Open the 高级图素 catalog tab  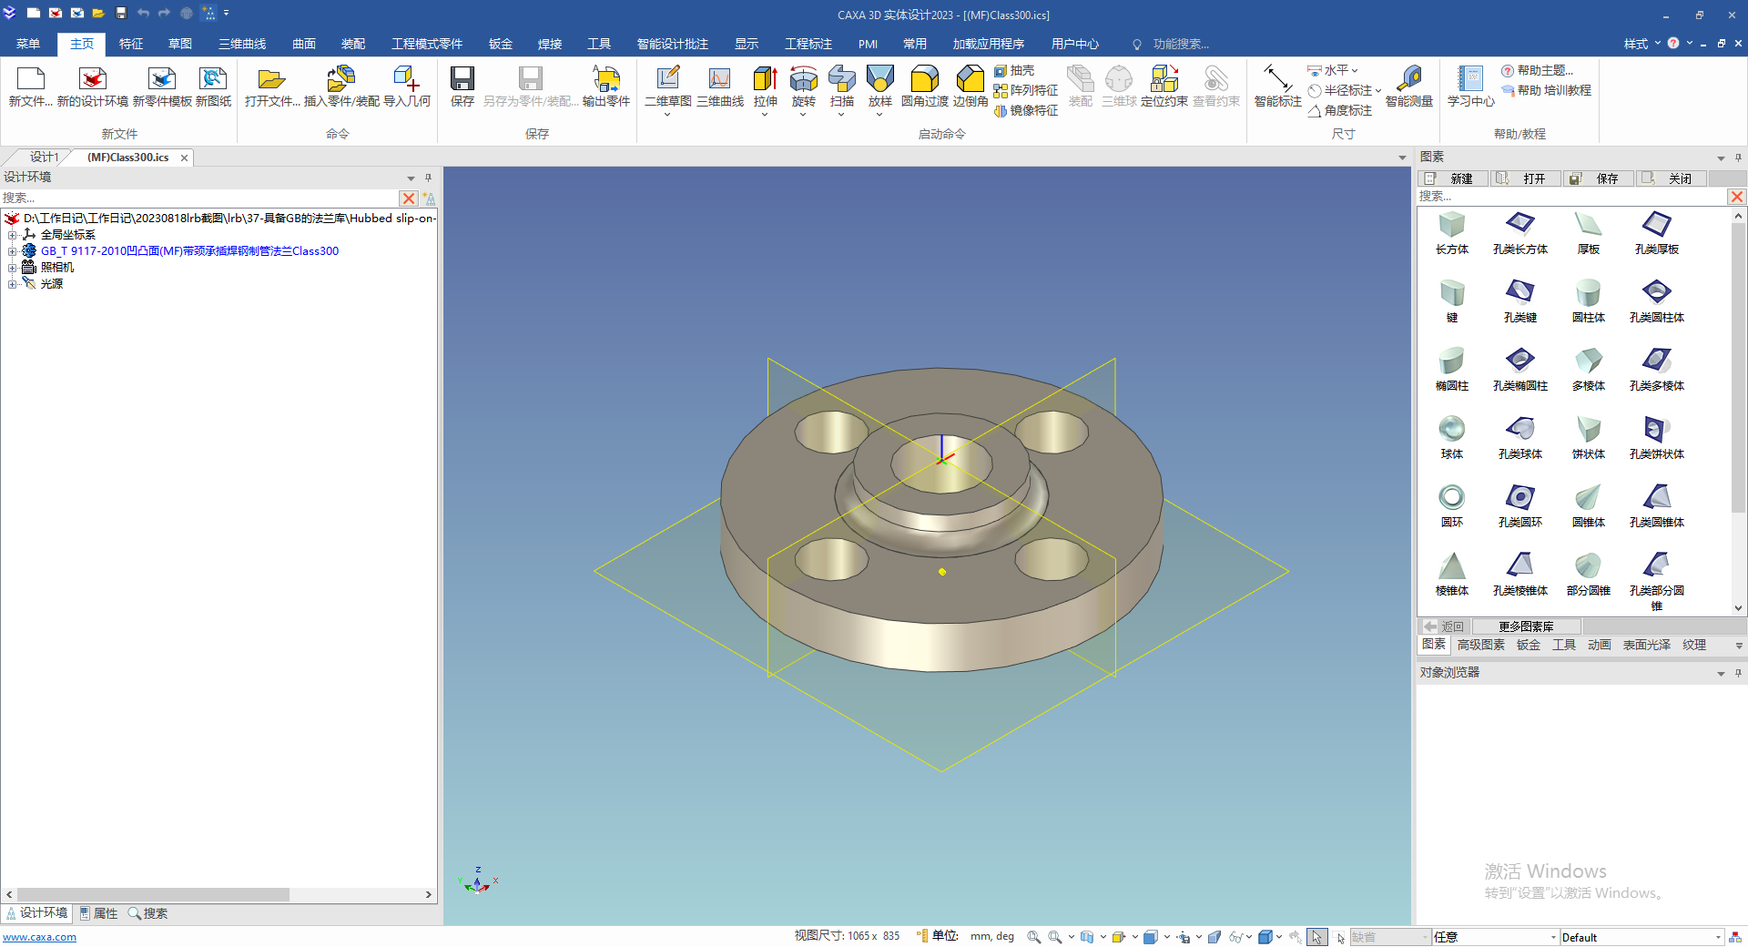tap(1481, 645)
